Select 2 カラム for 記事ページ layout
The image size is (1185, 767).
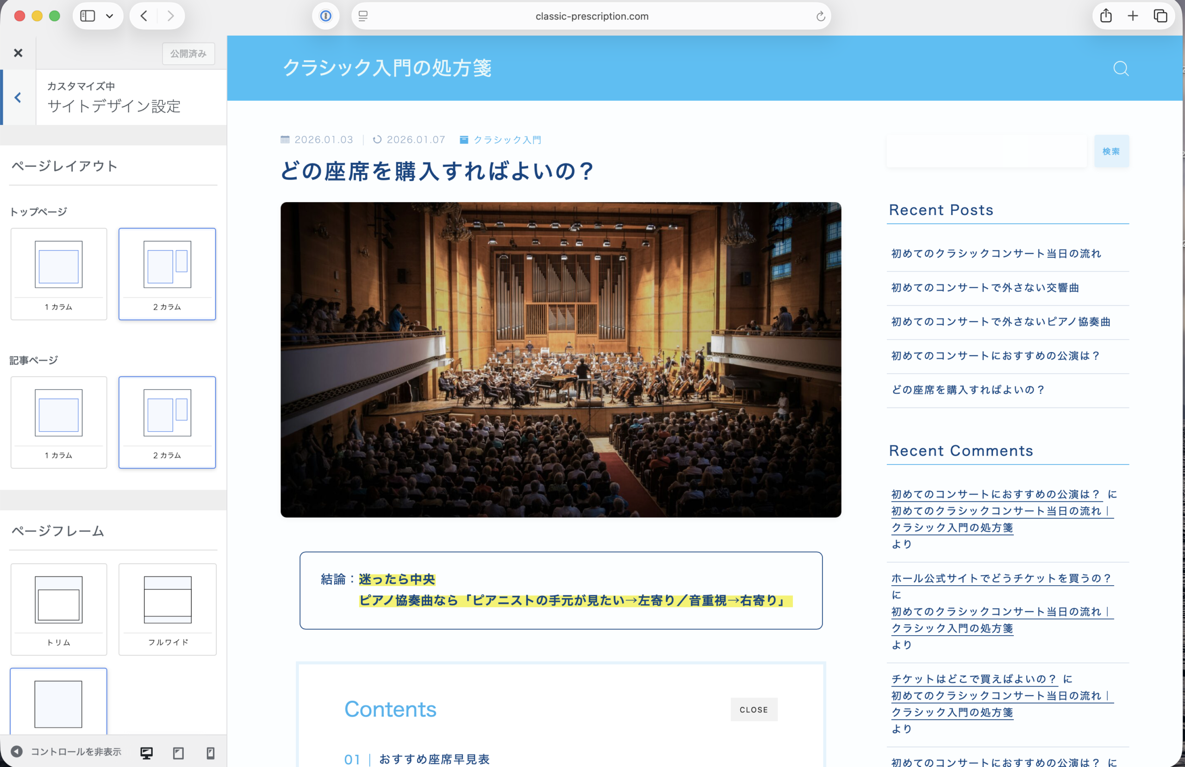pyautogui.click(x=167, y=422)
